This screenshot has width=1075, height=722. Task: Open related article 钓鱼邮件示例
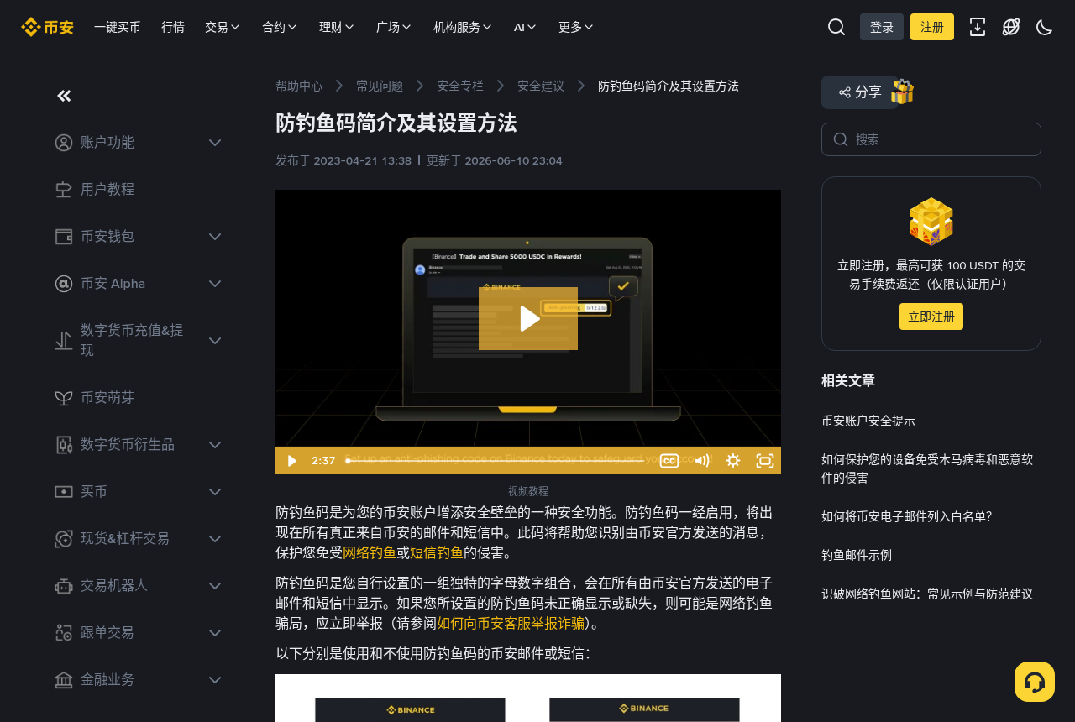tap(857, 555)
